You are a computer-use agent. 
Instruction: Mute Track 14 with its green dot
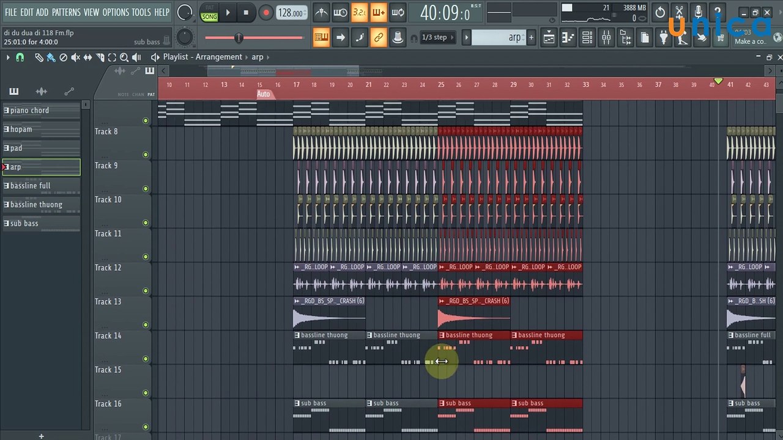pyautogui.click(x=146, y=359)
